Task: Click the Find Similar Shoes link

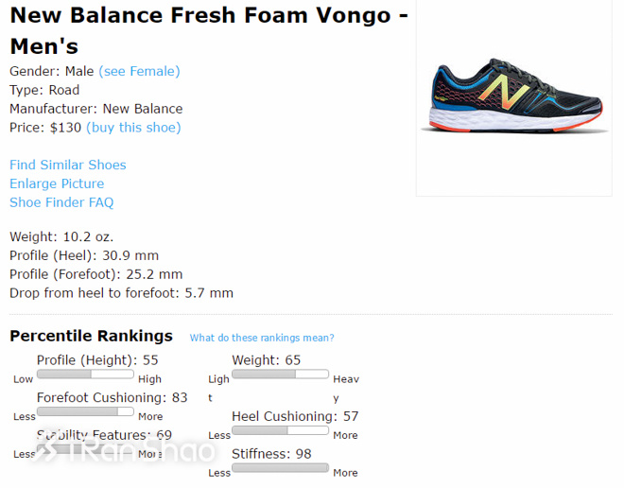Action: pyautogui.click(x=68, y=165)
